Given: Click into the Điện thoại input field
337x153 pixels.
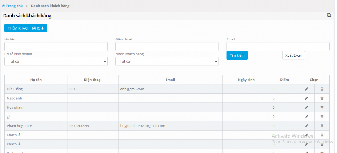Looking at the screenshot, I should [167, 47].
